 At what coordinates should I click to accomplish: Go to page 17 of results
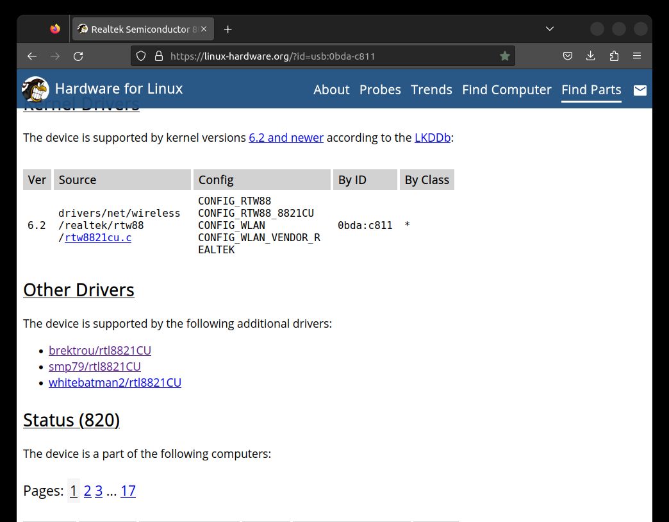[x=128, y=491]
